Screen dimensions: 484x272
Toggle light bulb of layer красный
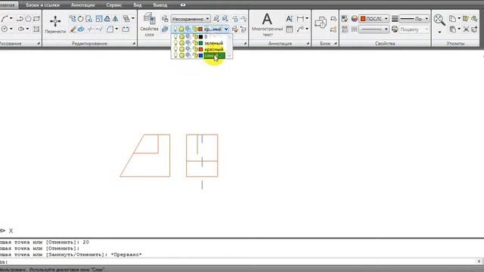175,49
